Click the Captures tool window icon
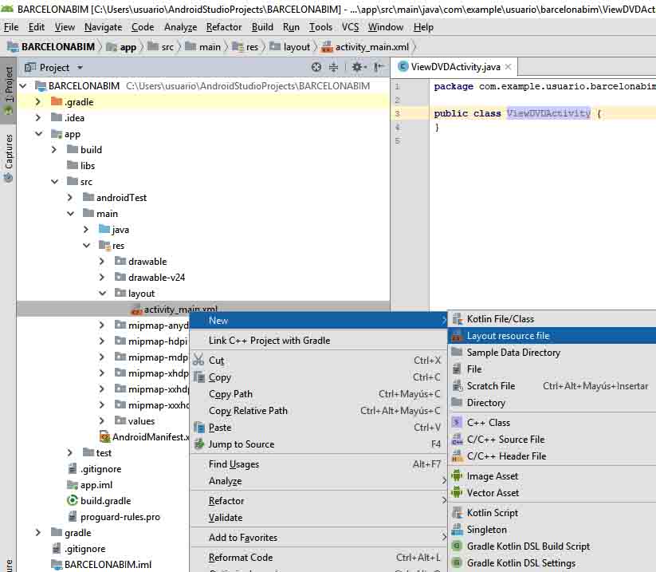The image size is (656, 572). click(x=9, y=177)
